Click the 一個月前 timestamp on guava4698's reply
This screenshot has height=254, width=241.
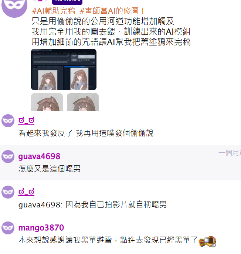tap(230, 153)
